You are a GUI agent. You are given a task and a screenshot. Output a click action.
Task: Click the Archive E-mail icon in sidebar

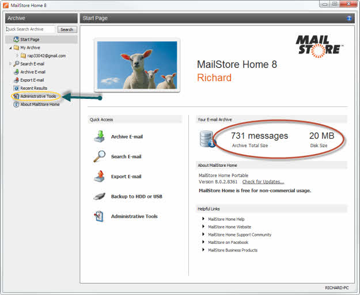coord(16,72)
